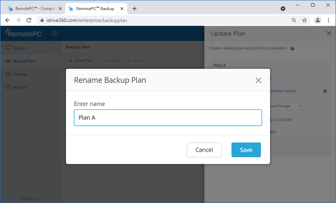Click the Create Plan button
The width and height of the screenshot is (336, 203).
point(81,60)
